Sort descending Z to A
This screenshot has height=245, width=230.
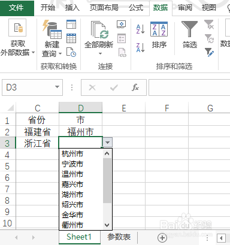point(140,47)
